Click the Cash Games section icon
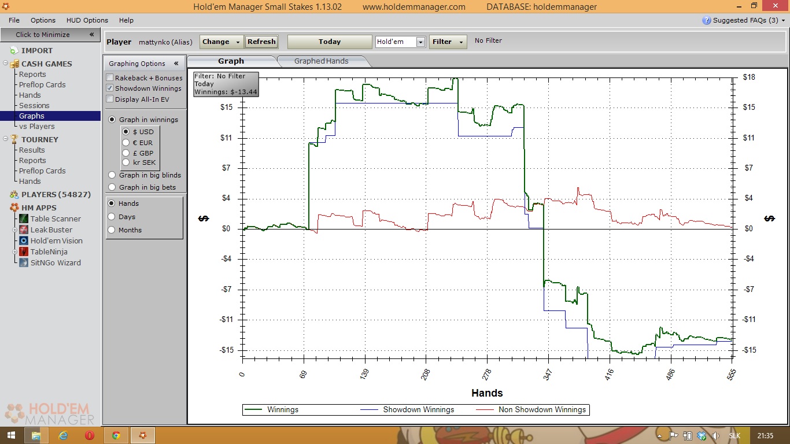The height and width of the screenshot is (444, 790). pyautogui.click(x=14, y=64)
